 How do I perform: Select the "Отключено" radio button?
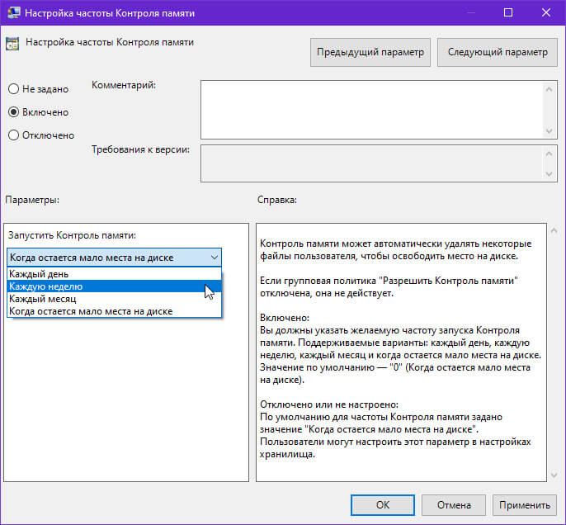[13, 135]
